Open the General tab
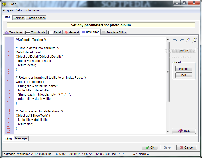Viewport: 202px width, 158px height. tap(72, 32)
